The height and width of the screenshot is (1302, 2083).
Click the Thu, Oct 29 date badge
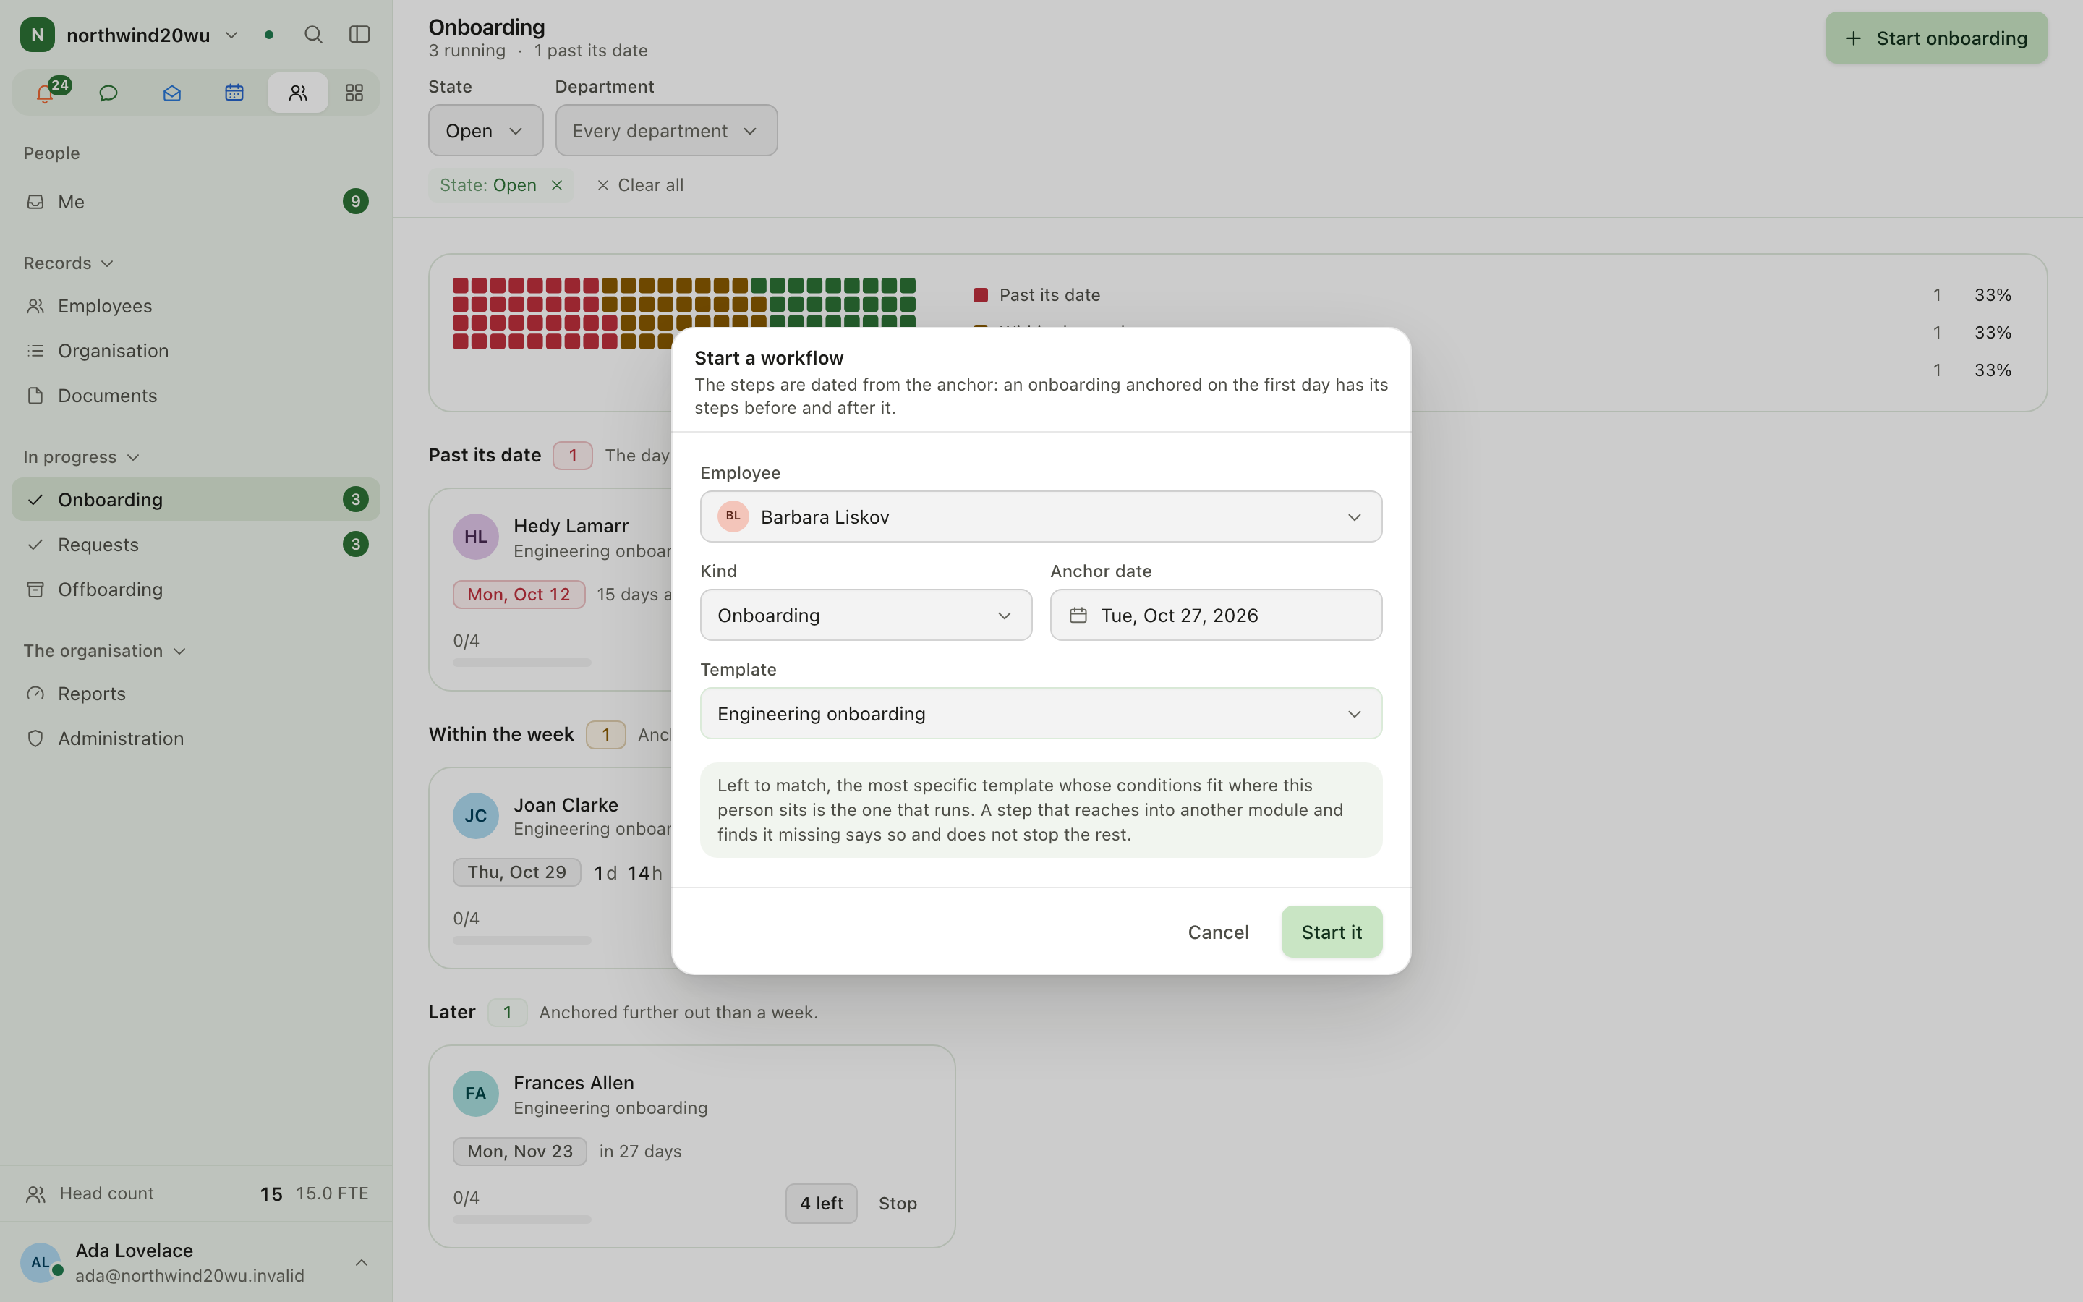click(516, 872)
